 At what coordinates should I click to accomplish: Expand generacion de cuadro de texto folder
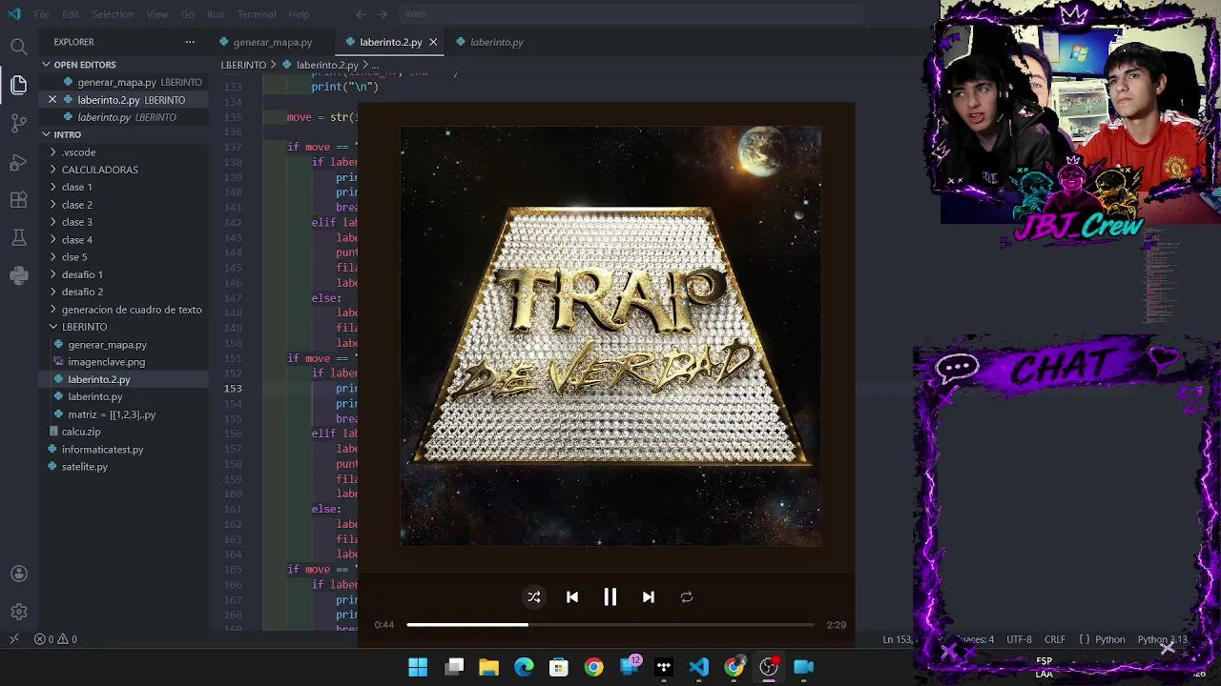[124, 310]
